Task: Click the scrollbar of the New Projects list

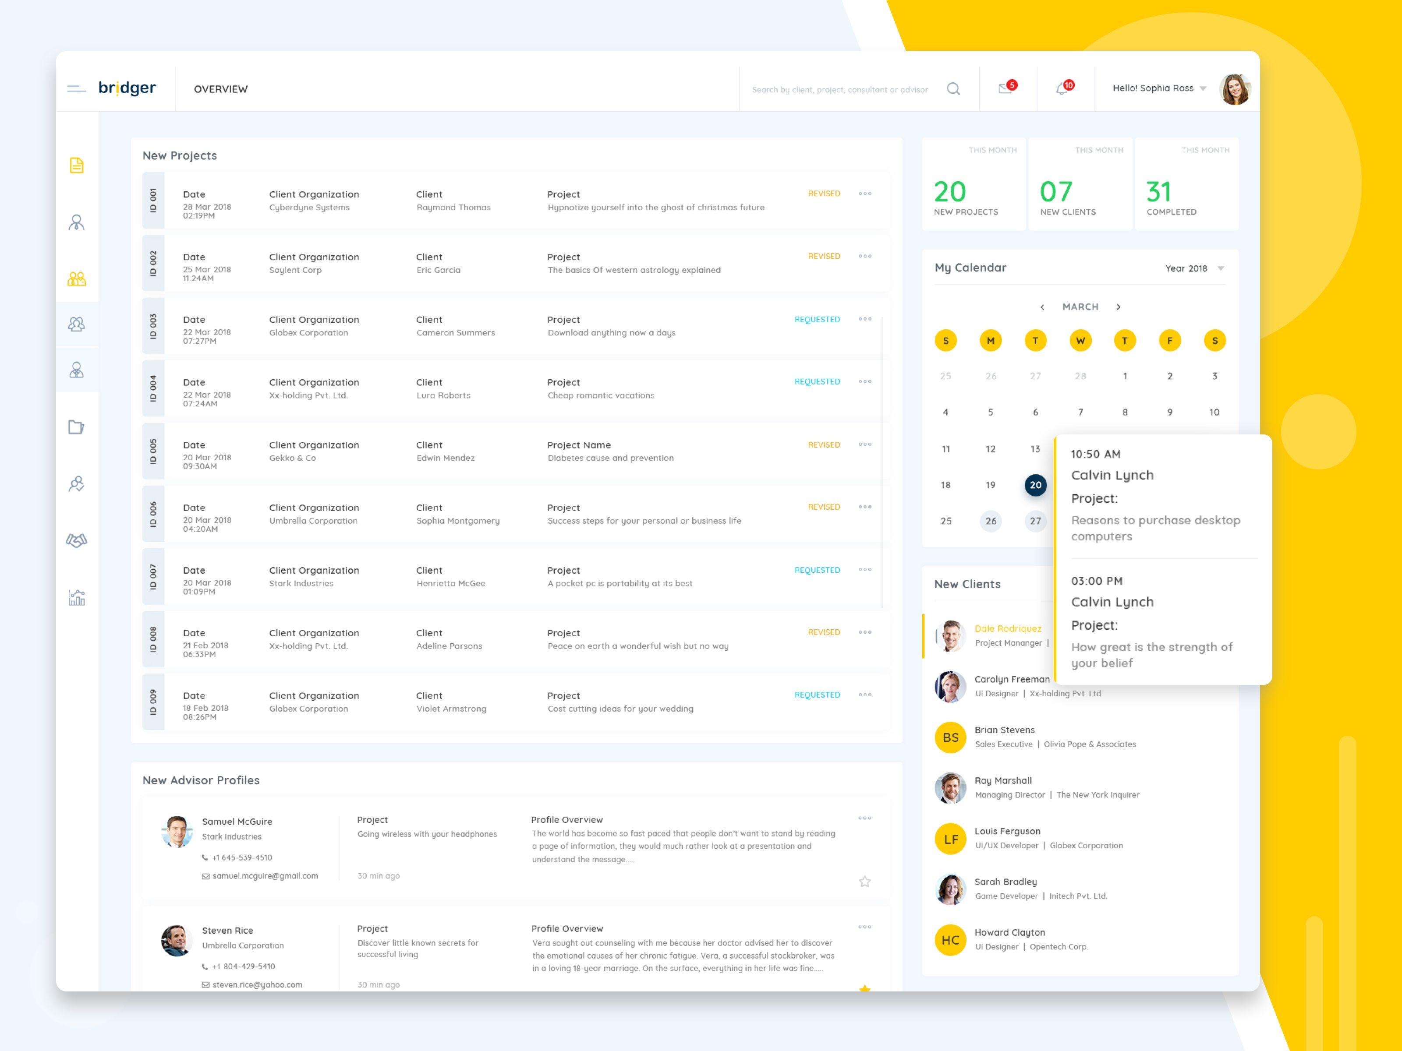Action: pos(883,462)
